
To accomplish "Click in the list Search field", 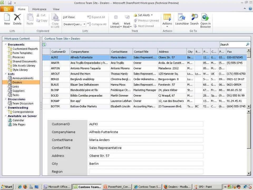I will pos(232,44).
